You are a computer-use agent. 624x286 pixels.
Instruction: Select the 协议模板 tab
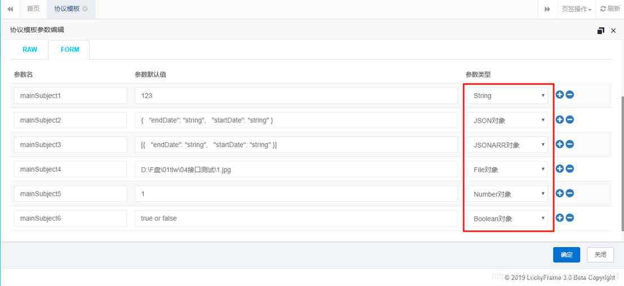(x=71, y=9)
